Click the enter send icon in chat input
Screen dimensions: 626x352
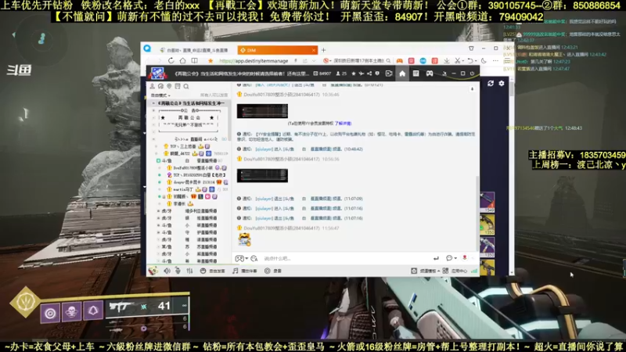436,258
